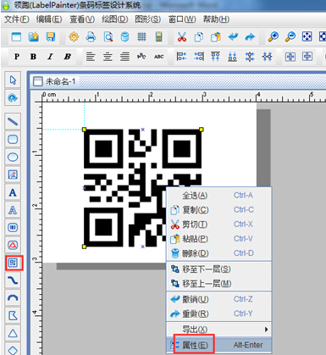Select the outlined A text tool
The height and width of the screenshot is (355, 326).
tap(13, 210)
